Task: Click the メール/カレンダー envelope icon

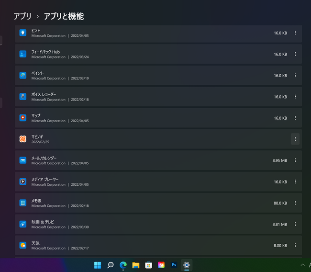Action: click(23, 160)
